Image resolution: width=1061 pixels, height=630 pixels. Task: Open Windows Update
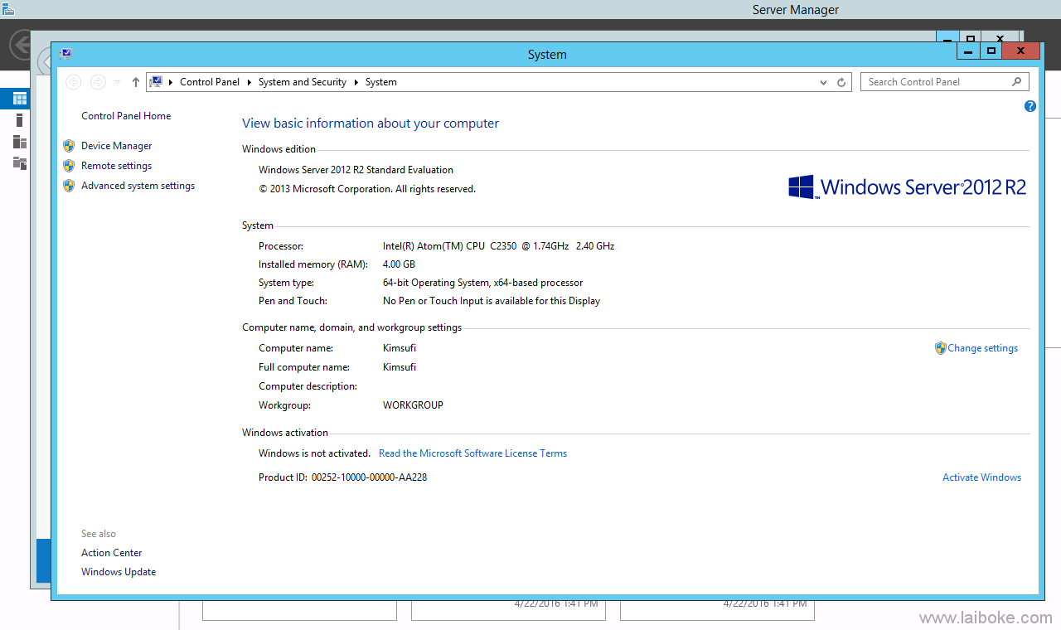[x=119, y=572]
